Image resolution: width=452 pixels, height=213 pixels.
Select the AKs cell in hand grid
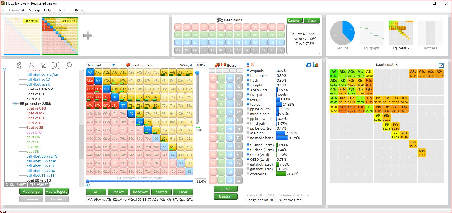pos(98,73)
